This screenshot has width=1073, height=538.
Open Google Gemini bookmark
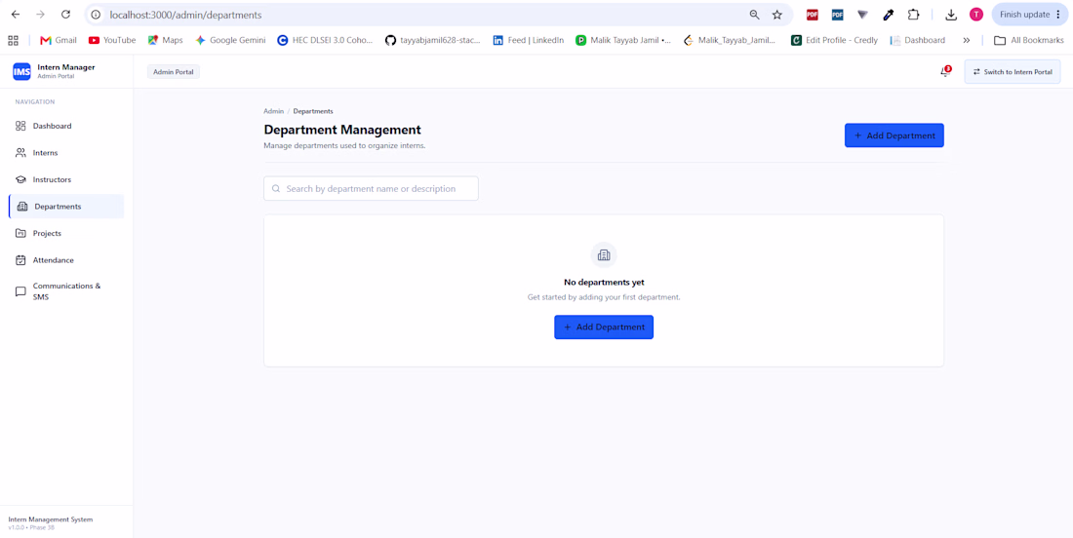click(230, 40)
